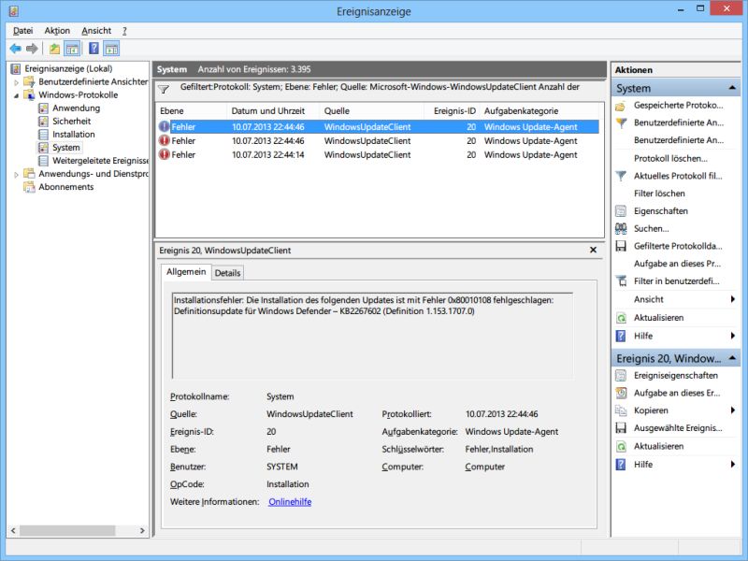Switch to the Allgemein tab

point(186,272)
